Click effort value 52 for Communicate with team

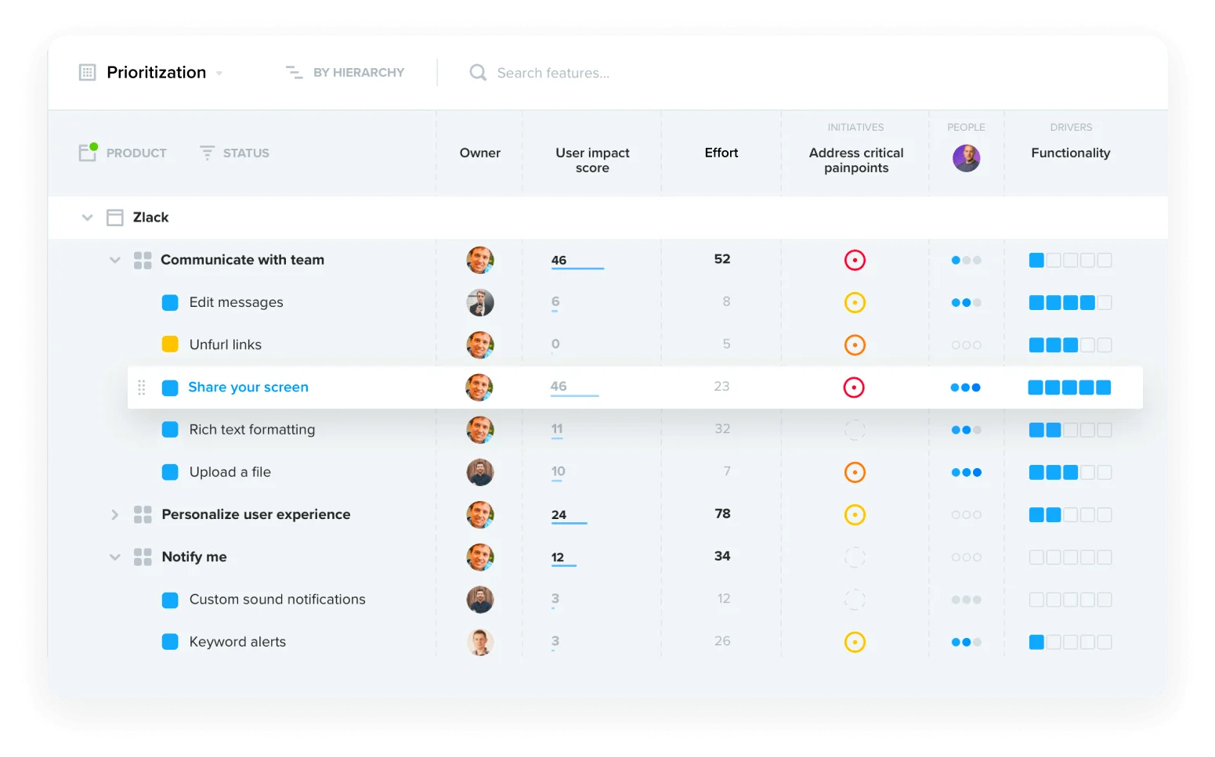pos(722,259)
